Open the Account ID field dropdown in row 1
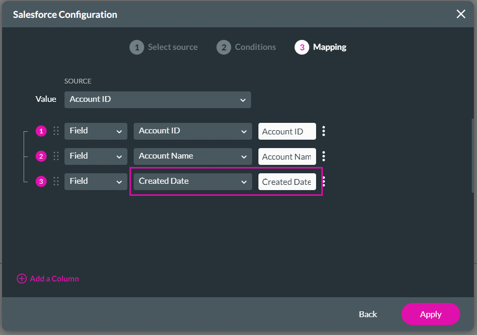This screenshot has width=477, height=335. [192, 131]
